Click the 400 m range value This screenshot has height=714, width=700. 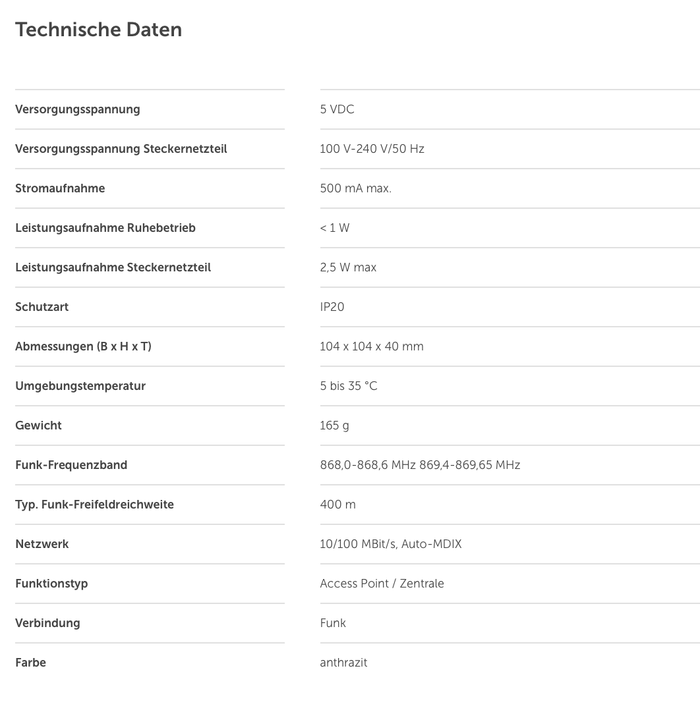337,505
